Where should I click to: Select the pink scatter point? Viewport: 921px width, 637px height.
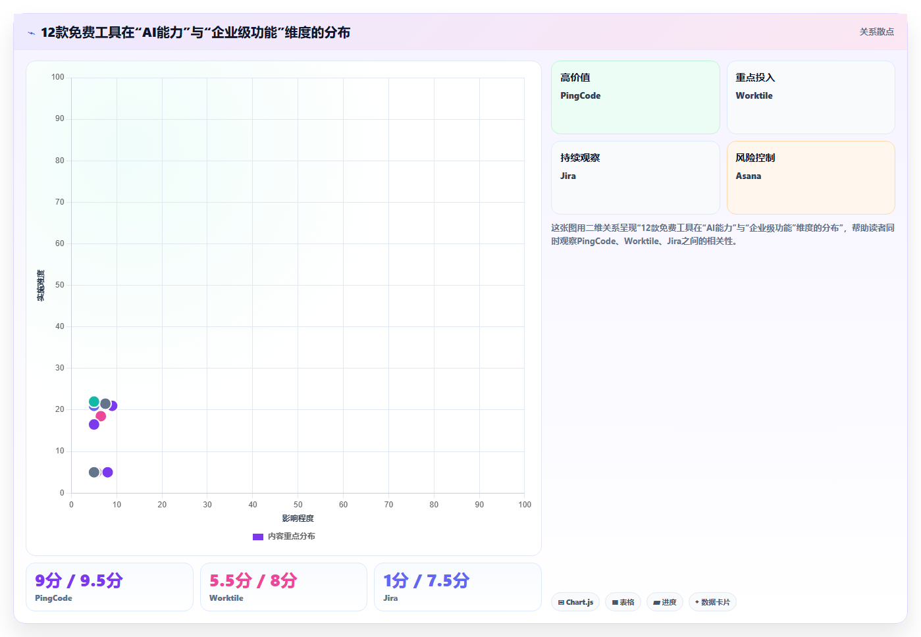pos(101,416)
